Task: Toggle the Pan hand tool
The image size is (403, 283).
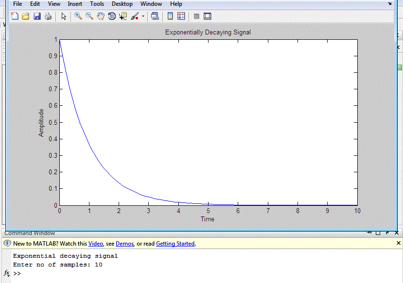Action: pos(101,16)
